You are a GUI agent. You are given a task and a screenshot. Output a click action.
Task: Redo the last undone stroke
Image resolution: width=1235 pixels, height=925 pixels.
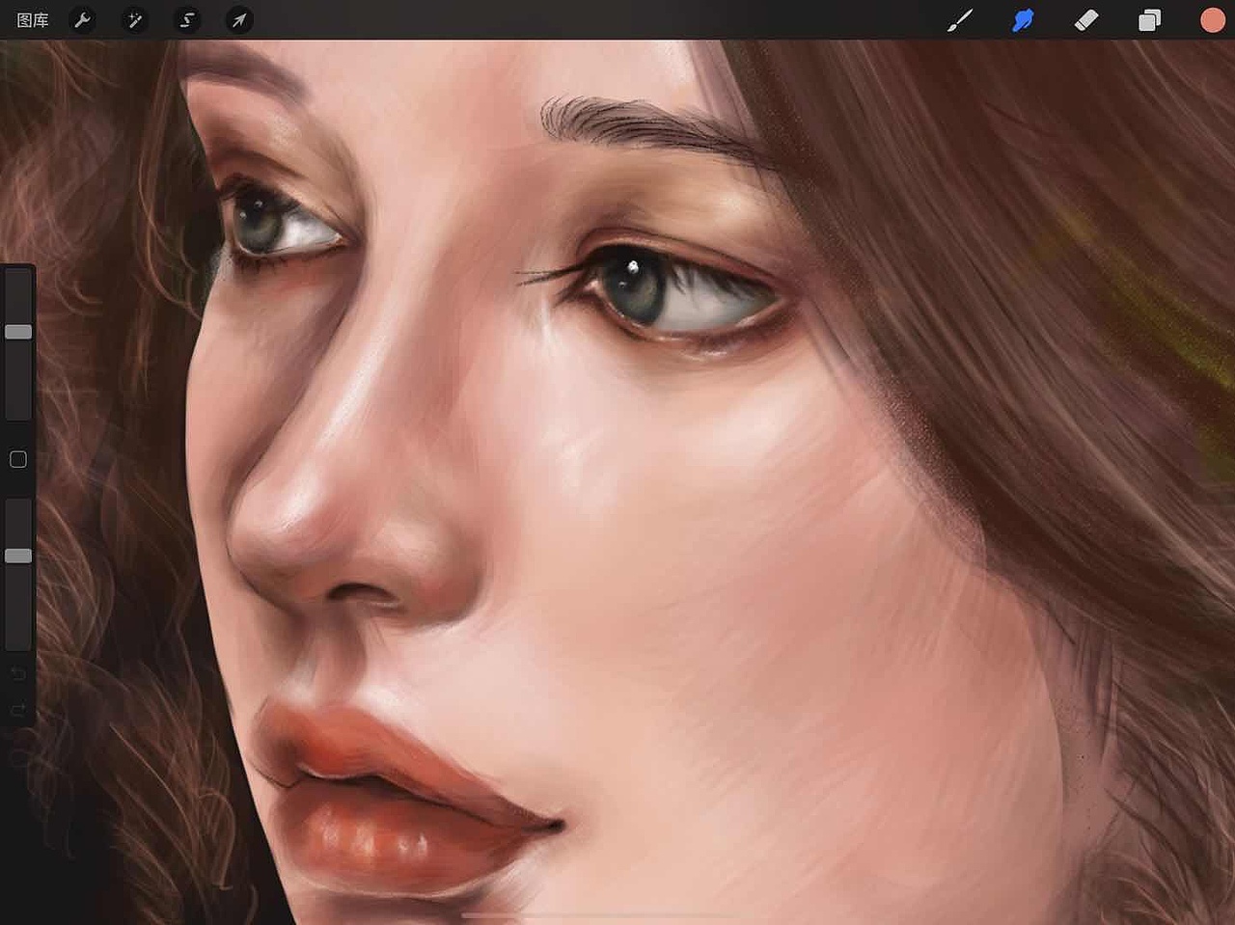(18, 711)
